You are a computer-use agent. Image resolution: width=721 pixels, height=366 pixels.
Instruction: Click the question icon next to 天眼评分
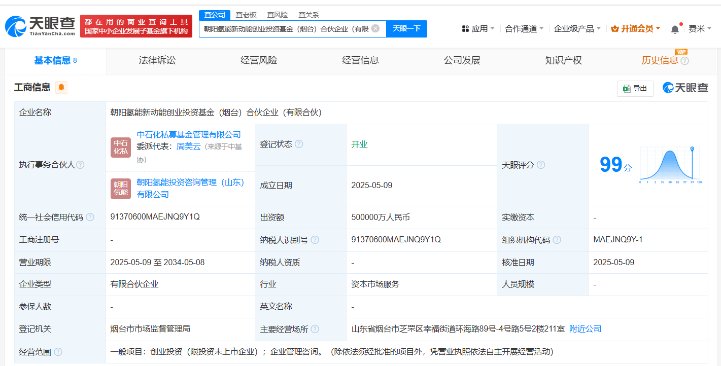pyautogui.click(x=541, y=165)
